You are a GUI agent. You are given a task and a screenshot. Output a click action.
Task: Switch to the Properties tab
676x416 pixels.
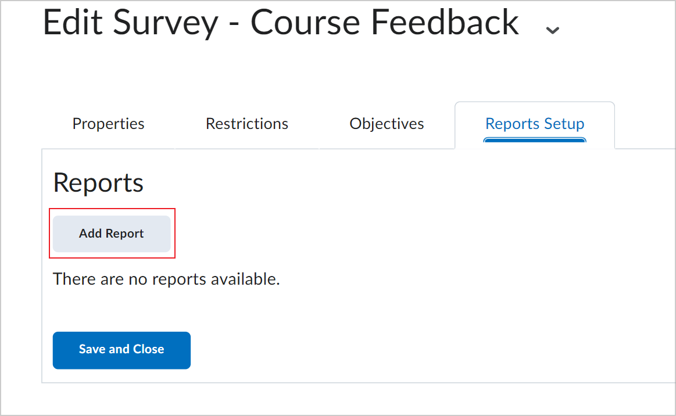108,124
